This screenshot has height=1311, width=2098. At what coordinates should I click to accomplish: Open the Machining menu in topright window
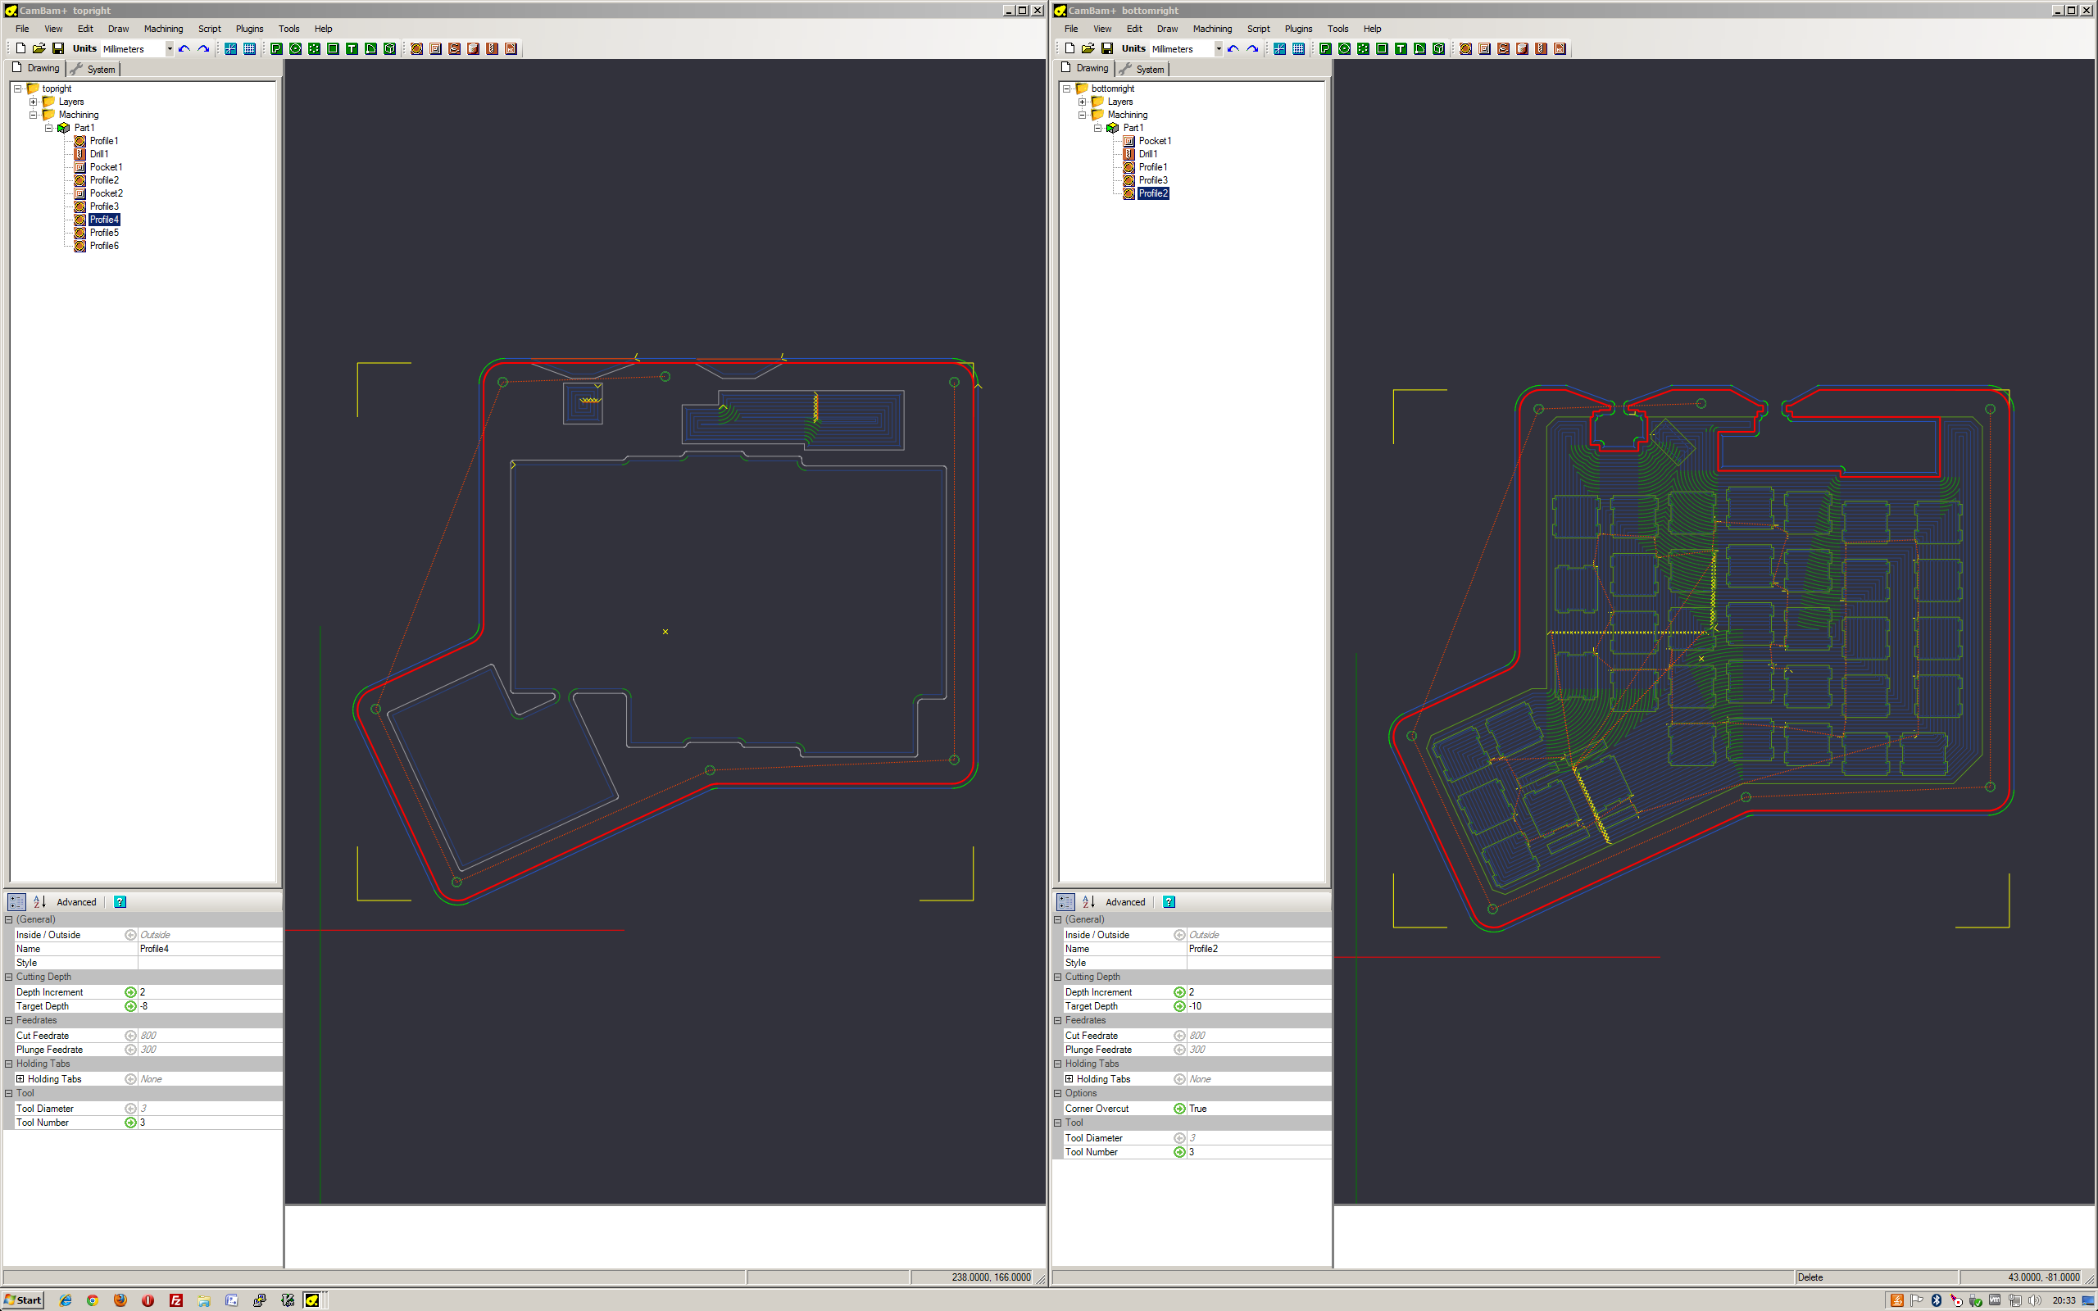pos(163,28)
